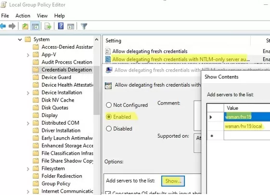Click icon of NTLM-only server policy row
270x195 pixels.
pos(108,59)
